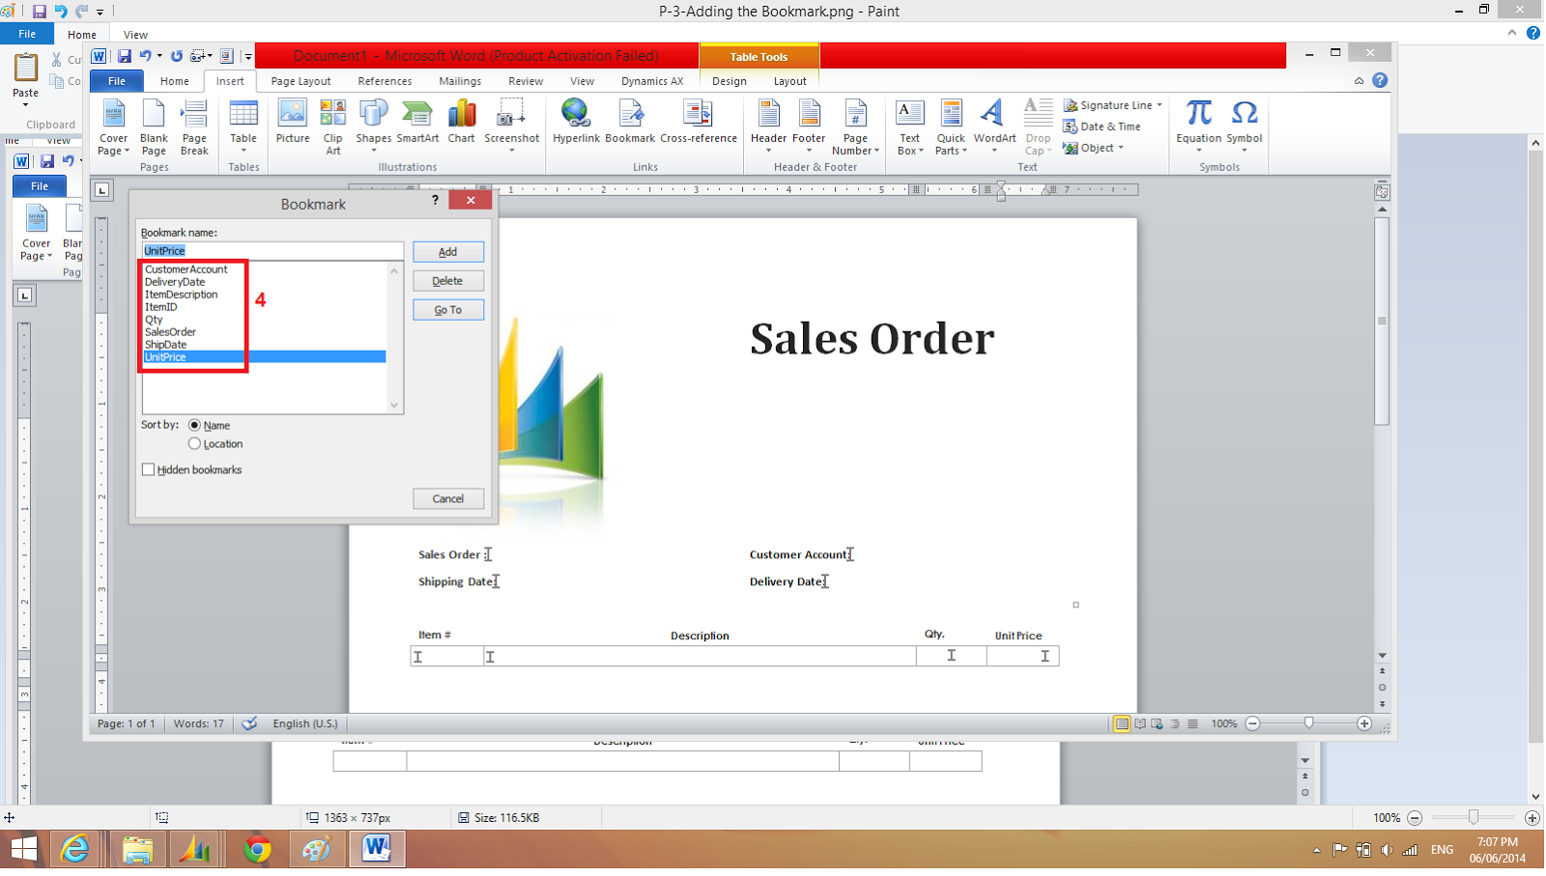The image size is (1546, 876).
Task: Select Sort by Location radio button
Action: coord(195,444)
